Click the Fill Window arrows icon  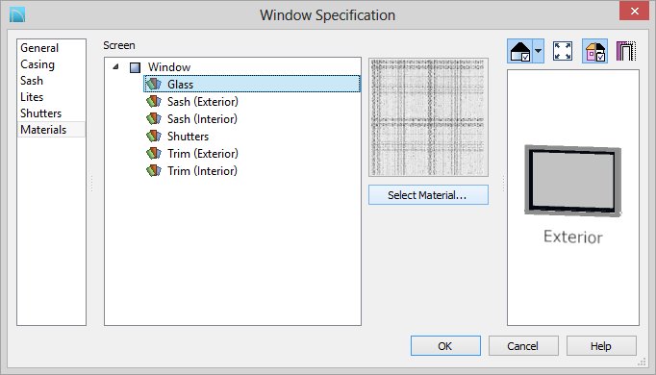point(563,51)
